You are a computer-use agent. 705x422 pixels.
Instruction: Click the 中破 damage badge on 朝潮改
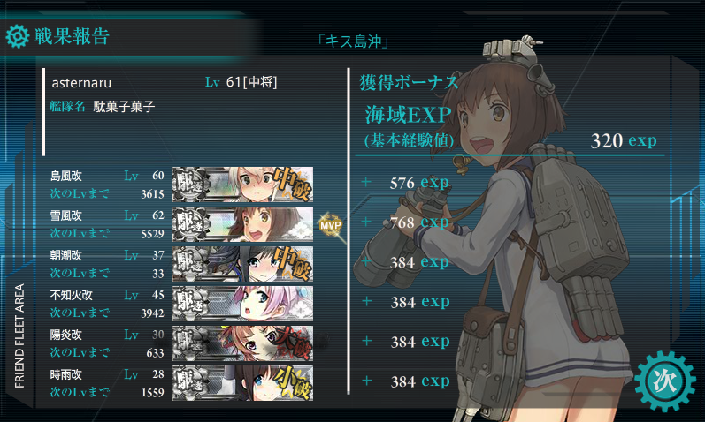coord(292,264)
